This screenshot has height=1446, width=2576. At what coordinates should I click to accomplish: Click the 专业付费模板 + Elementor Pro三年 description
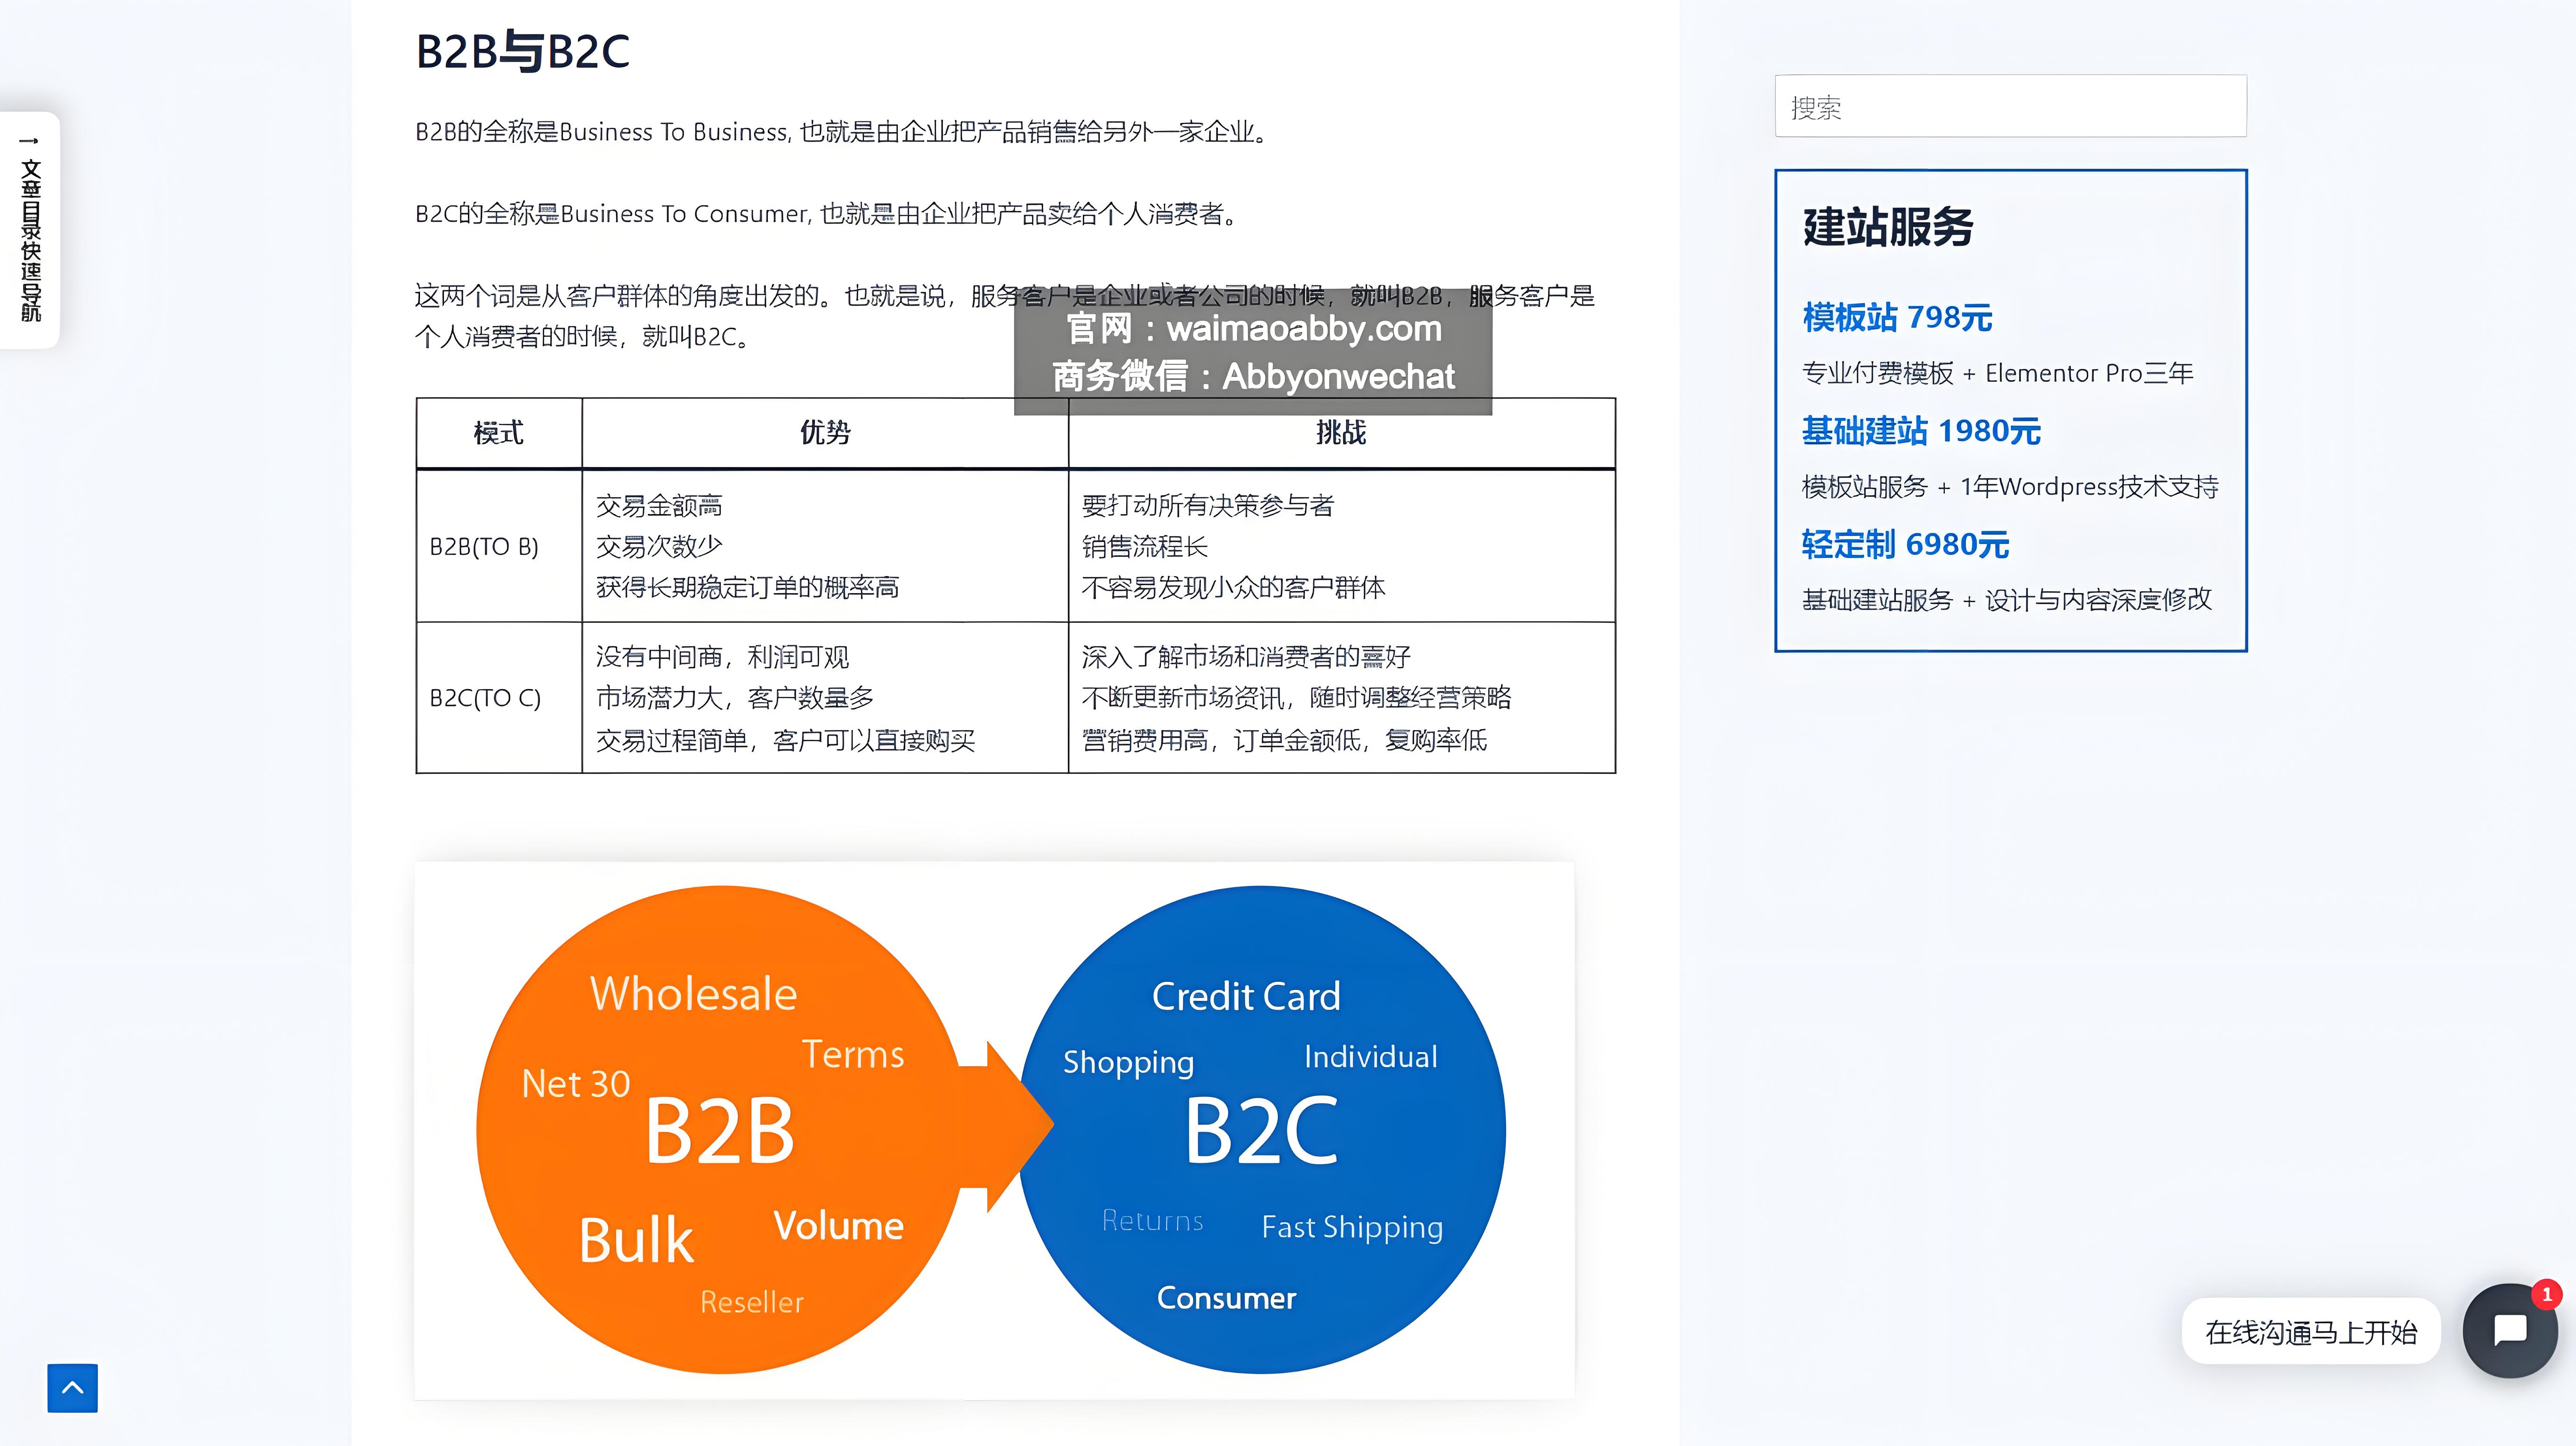coord(1997,373)
